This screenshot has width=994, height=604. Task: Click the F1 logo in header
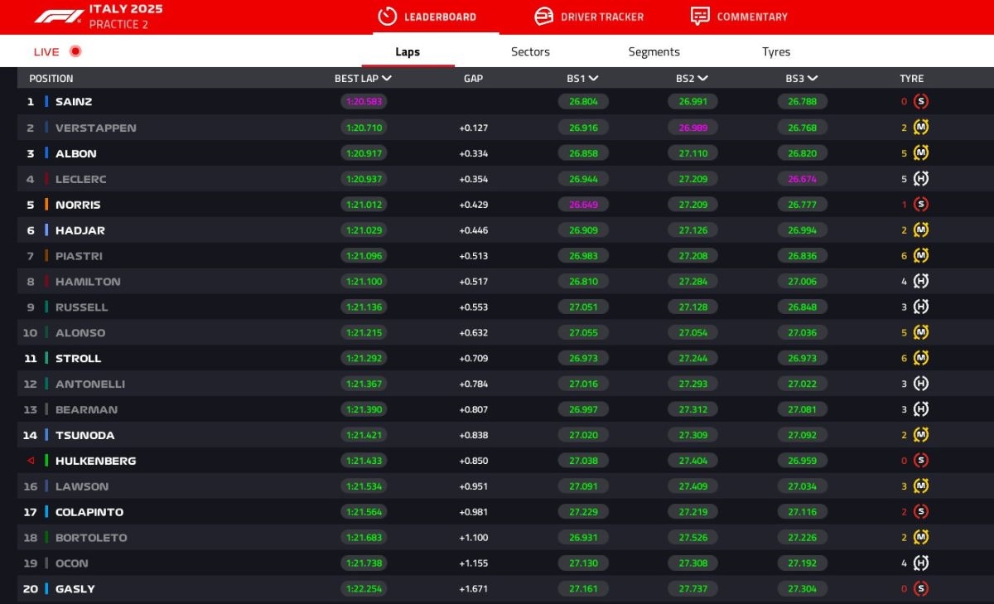pyautogui.click(x=58, y=17)
